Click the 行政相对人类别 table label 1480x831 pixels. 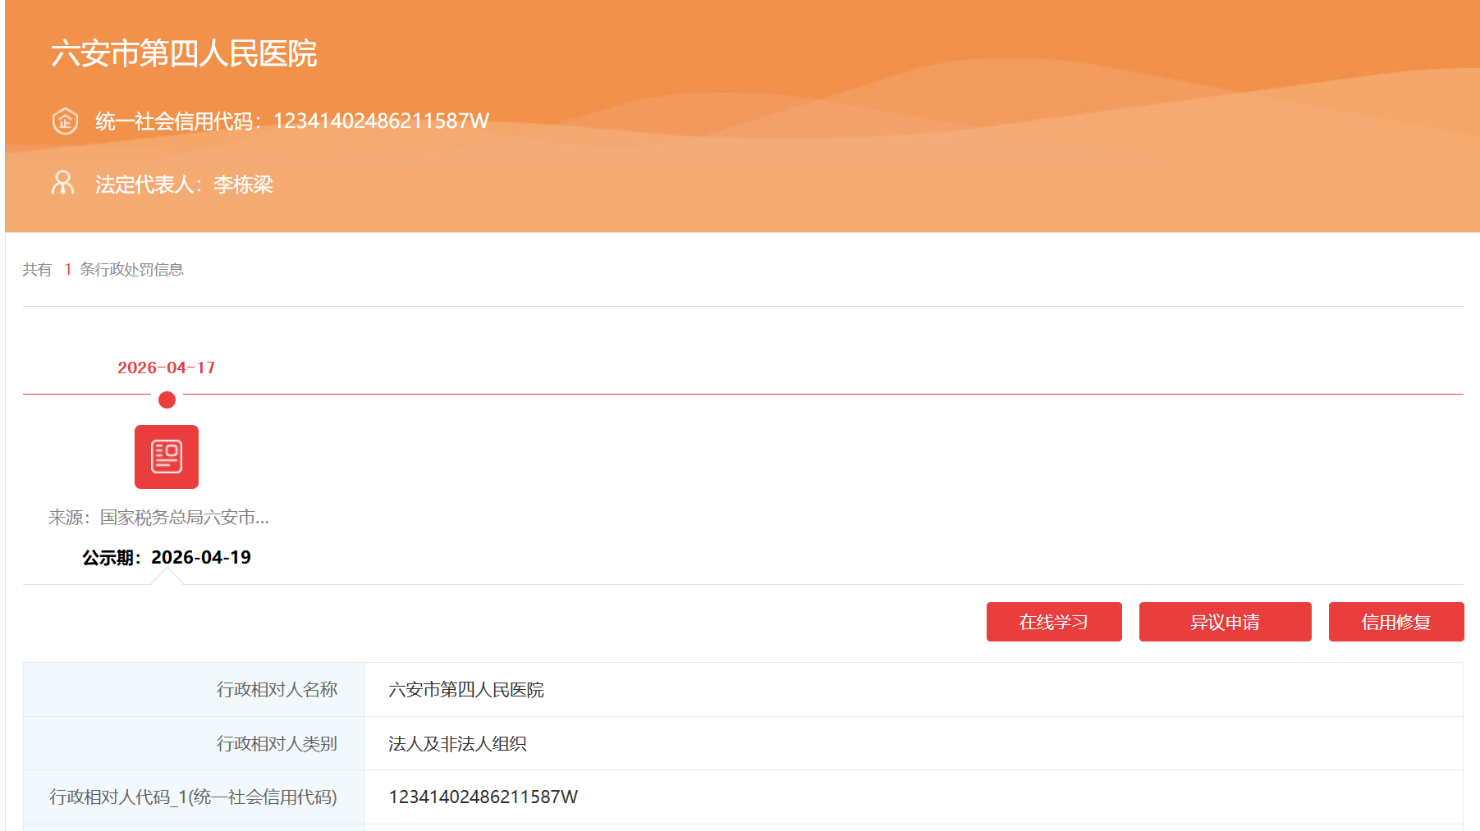coord(277,744)
